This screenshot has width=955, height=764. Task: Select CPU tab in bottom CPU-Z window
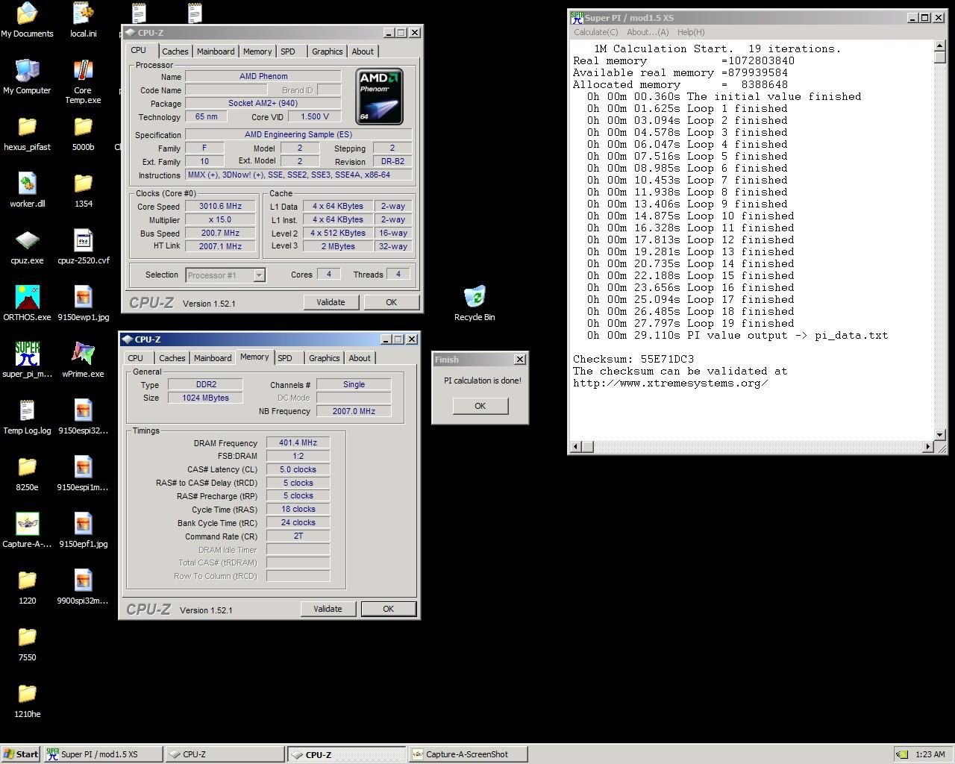136,358
